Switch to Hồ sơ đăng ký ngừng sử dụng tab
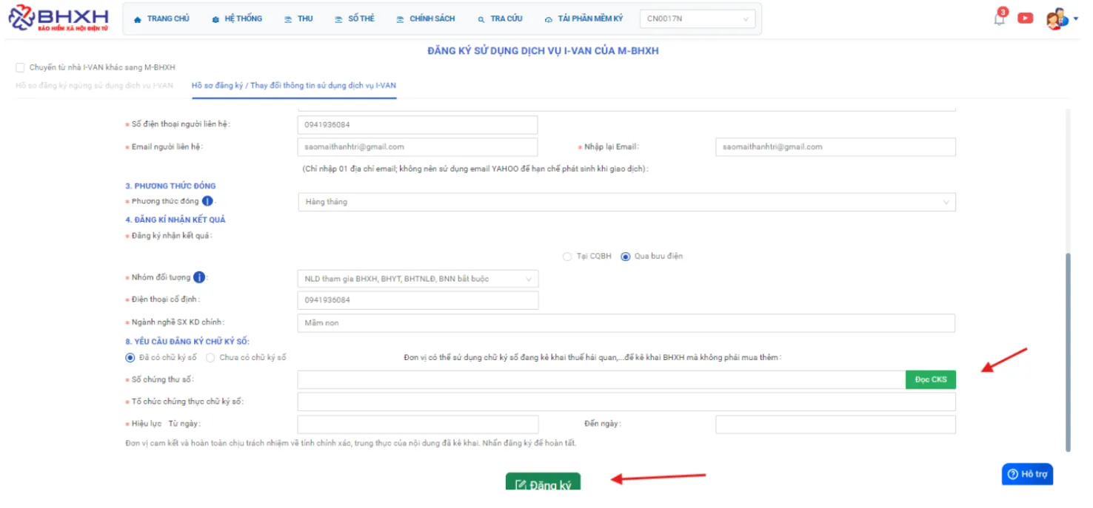This screenshot has height=508, width=1093. [x=94, y=86]
